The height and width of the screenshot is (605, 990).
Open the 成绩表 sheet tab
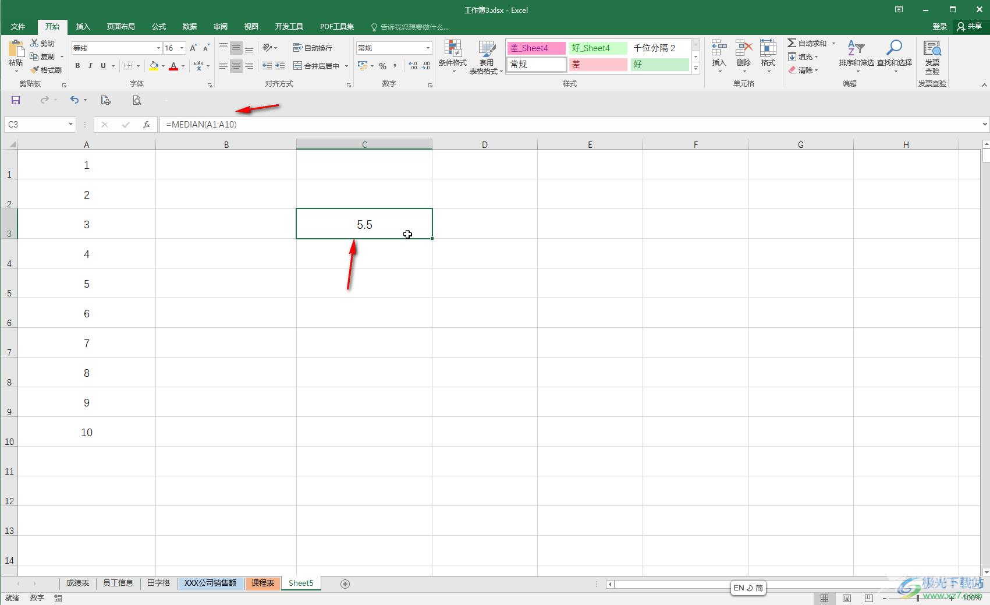pos(77,583)
